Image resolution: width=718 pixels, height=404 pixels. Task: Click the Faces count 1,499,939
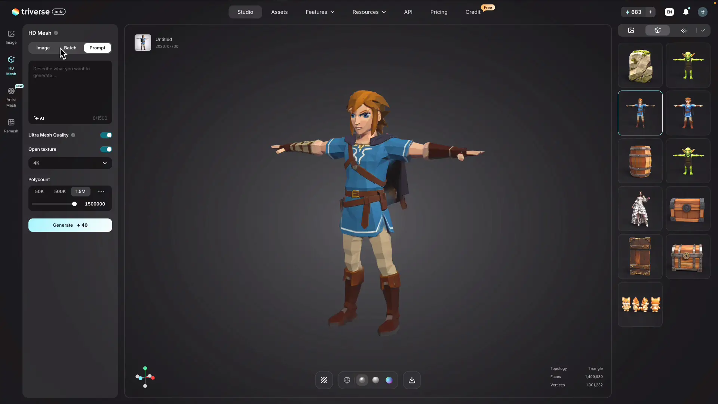[x=594, y=377]
